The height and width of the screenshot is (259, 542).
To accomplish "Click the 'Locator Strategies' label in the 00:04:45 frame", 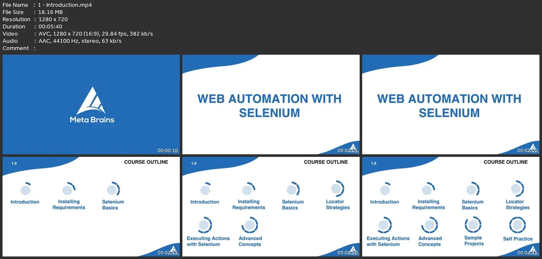I will coord(517,205).
